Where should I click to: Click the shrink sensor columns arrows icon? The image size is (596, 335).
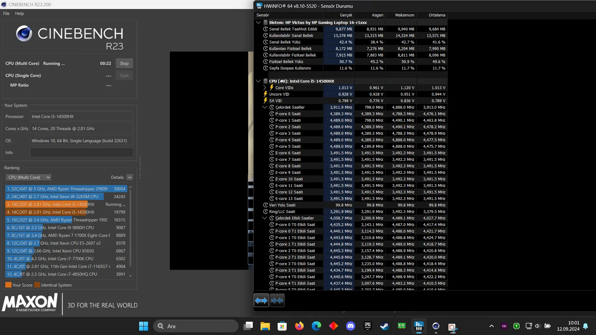pyautogui.click(x=277, y=301)
